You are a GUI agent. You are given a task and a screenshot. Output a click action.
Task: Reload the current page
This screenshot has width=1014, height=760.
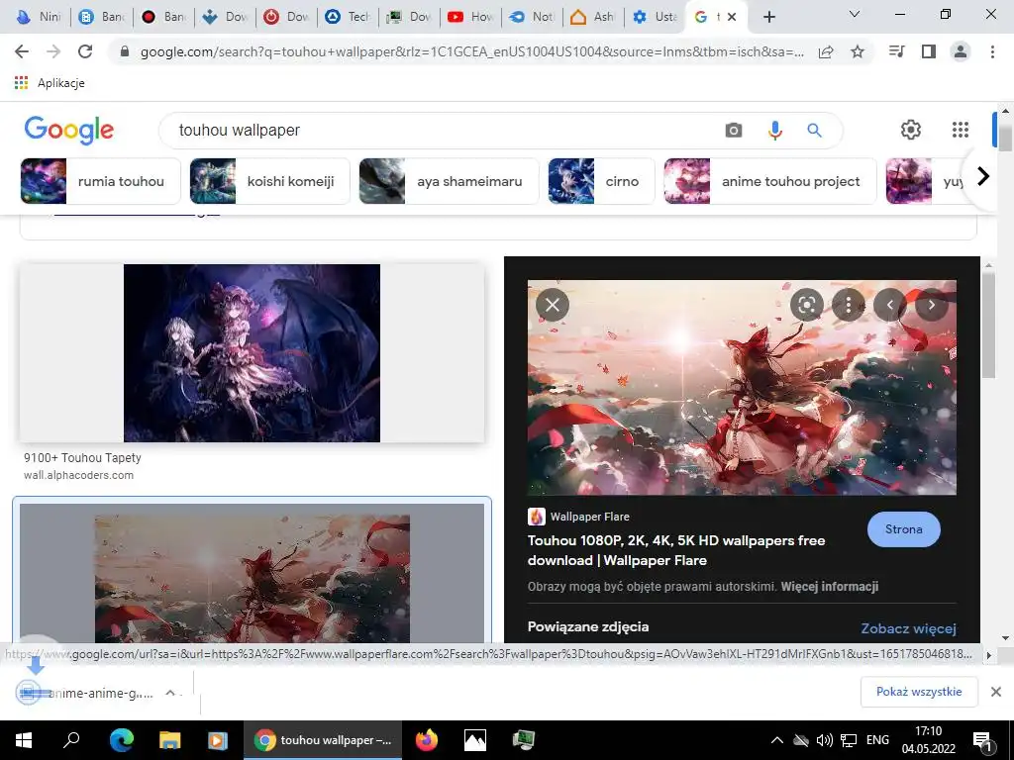pyautogui.click(x=85, y=51)
